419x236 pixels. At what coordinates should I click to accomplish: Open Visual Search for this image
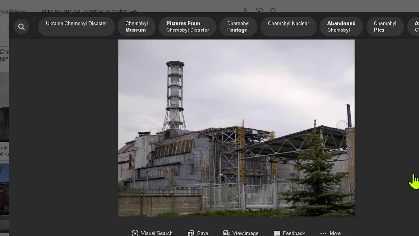coord(152,233)
